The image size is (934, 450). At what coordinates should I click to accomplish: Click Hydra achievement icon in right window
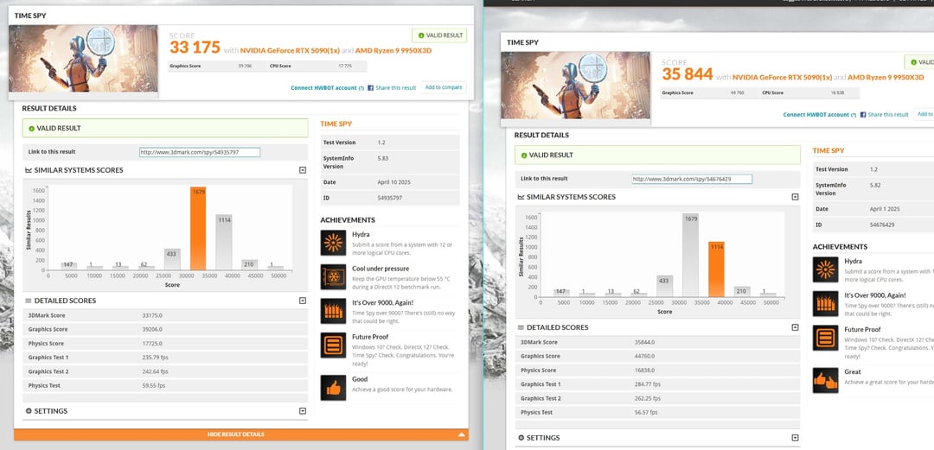point(826,269)
